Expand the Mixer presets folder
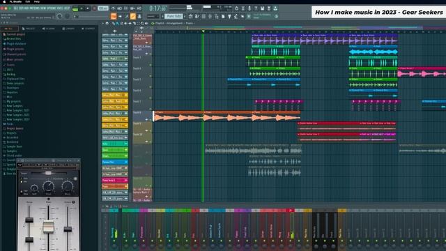This screenshot has height=251, width=446. pyautogui.click(x=15, y=60)
